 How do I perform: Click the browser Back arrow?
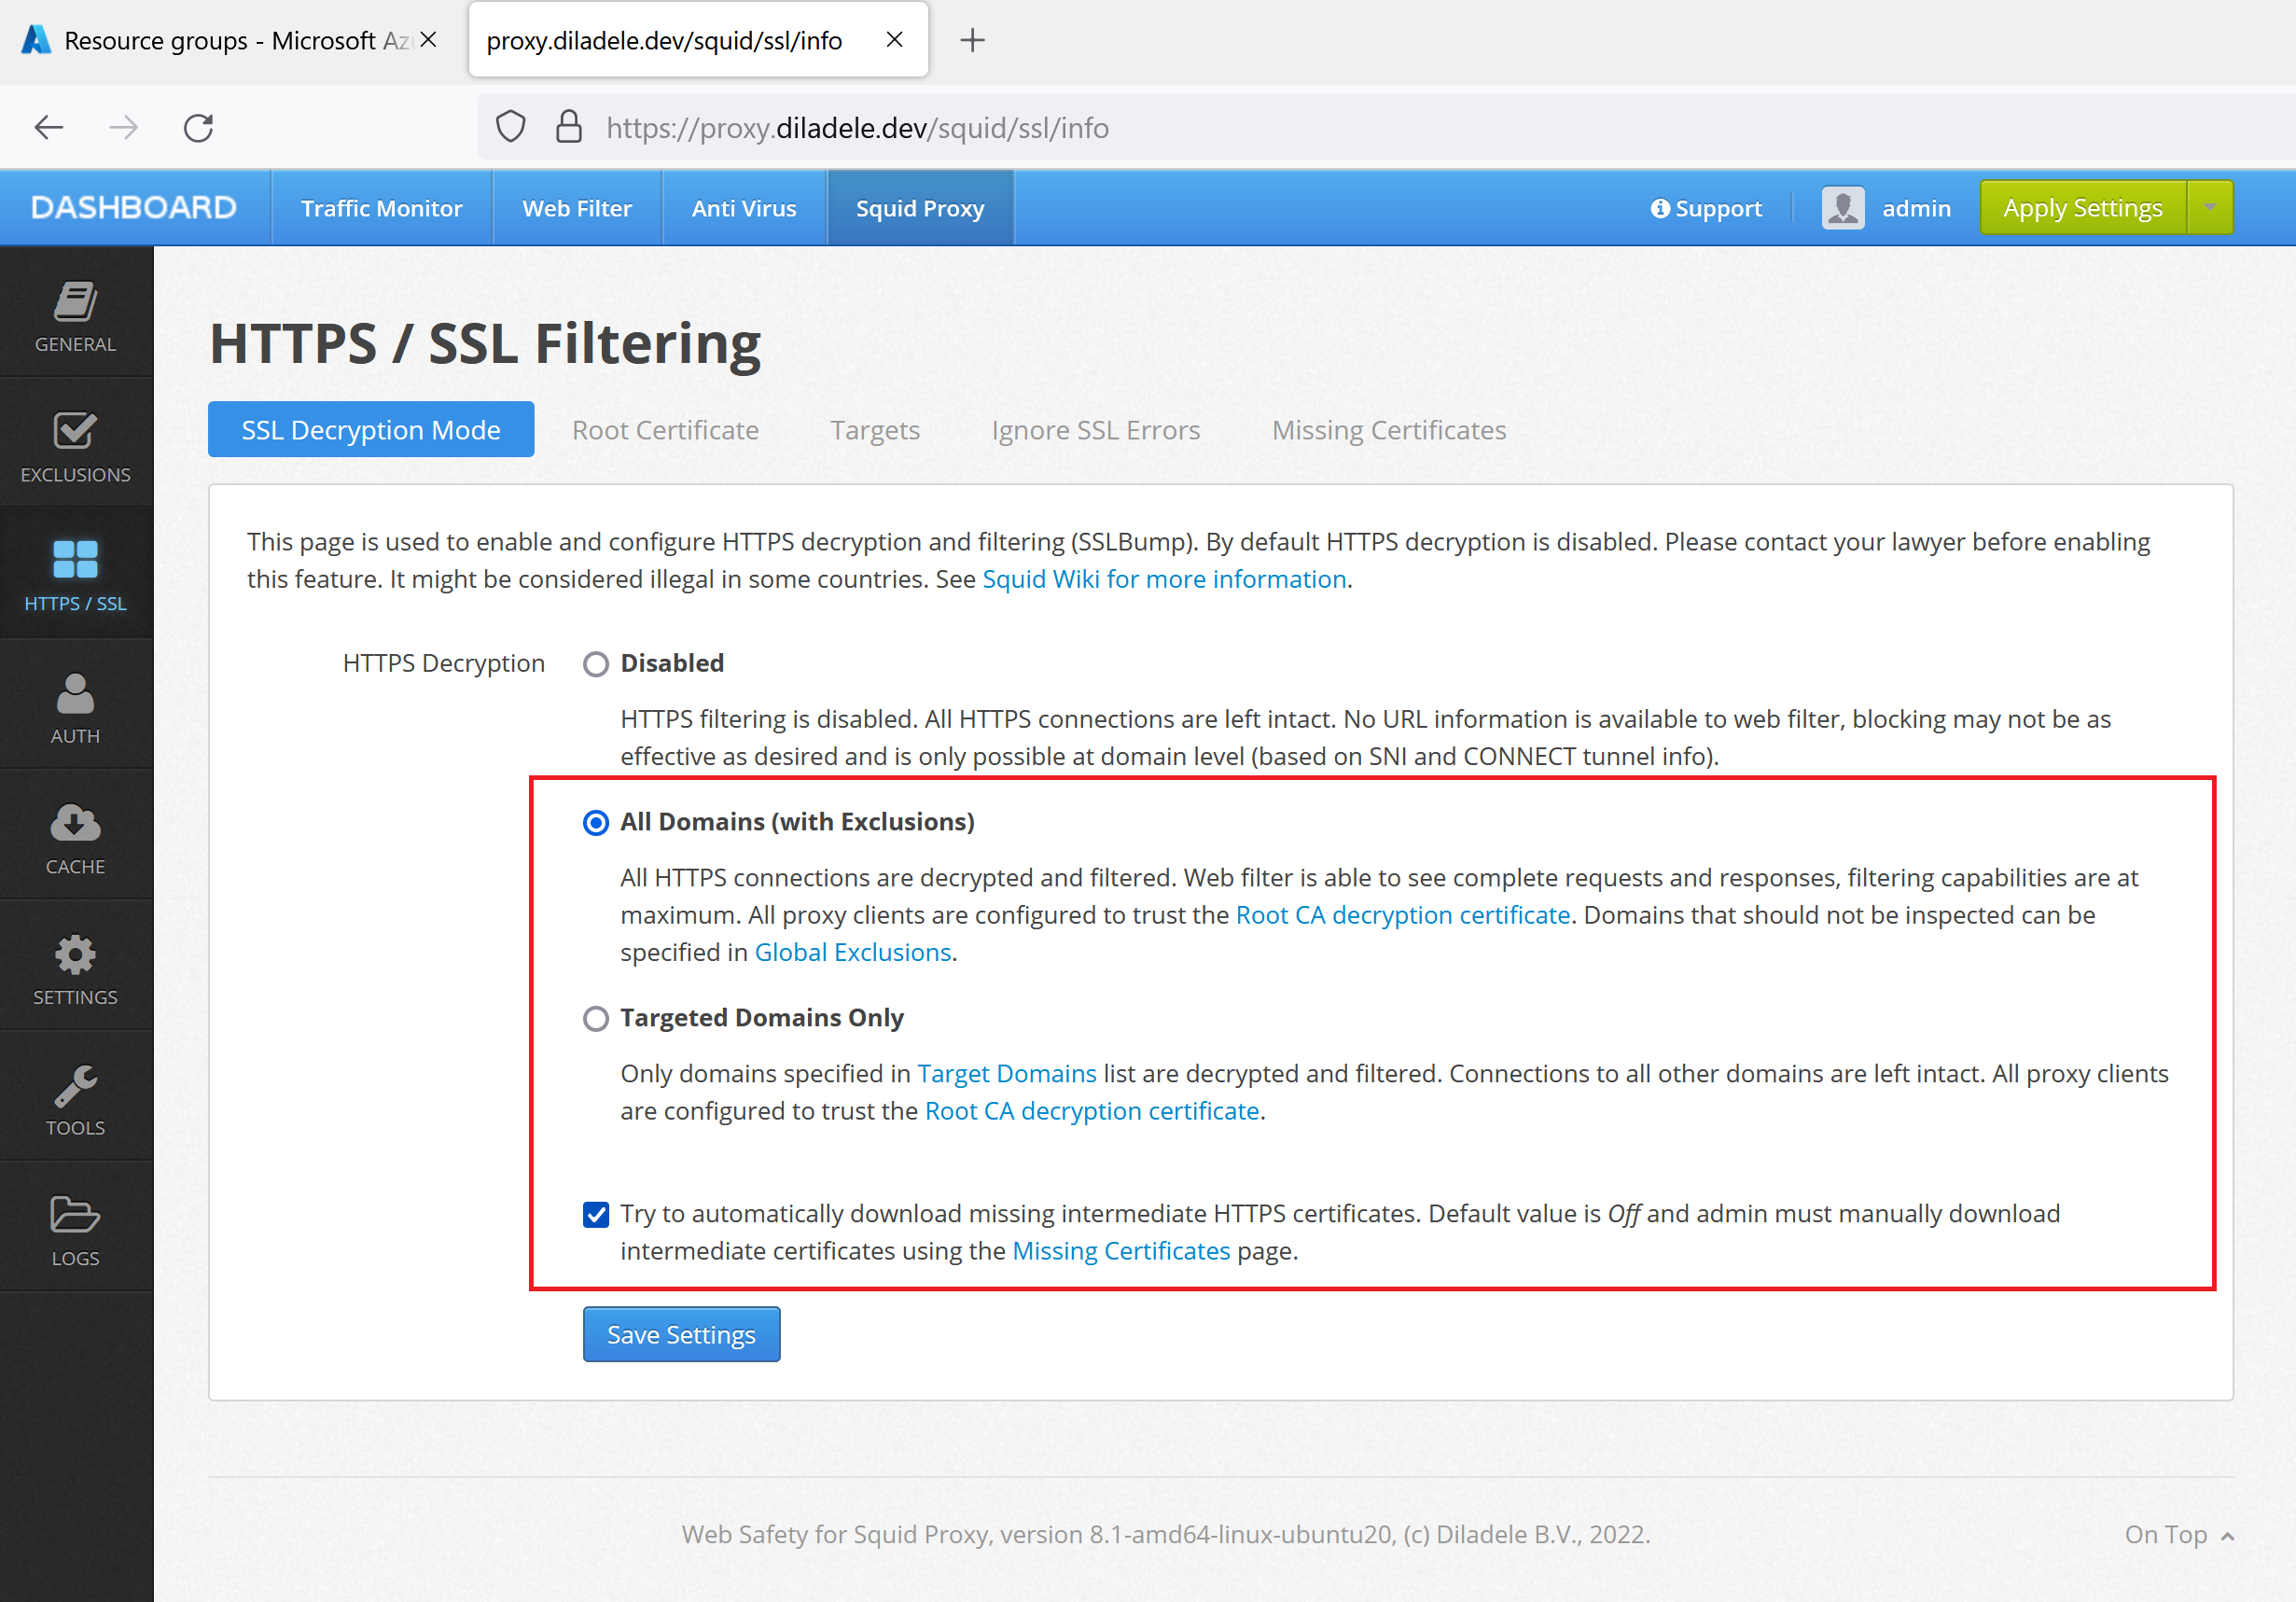(49, 128)
